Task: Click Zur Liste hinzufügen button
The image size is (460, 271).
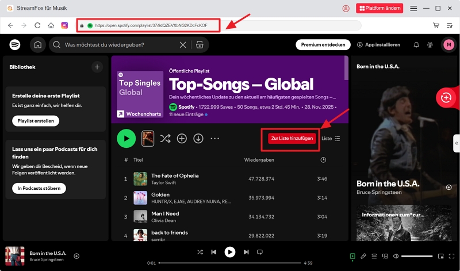Action: click(x=292, y=138)
